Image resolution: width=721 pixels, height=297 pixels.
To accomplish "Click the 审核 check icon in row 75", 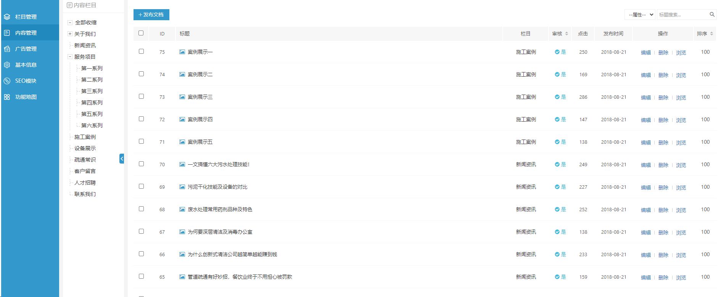I will coord(557,52).
